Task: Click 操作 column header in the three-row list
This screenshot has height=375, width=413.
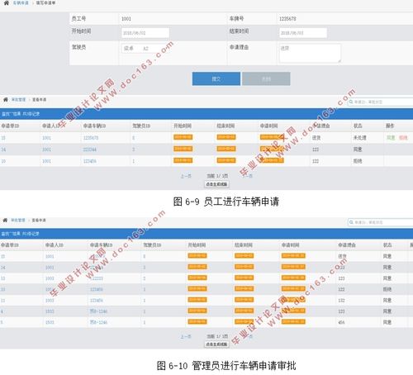Action: coord(390,126)
